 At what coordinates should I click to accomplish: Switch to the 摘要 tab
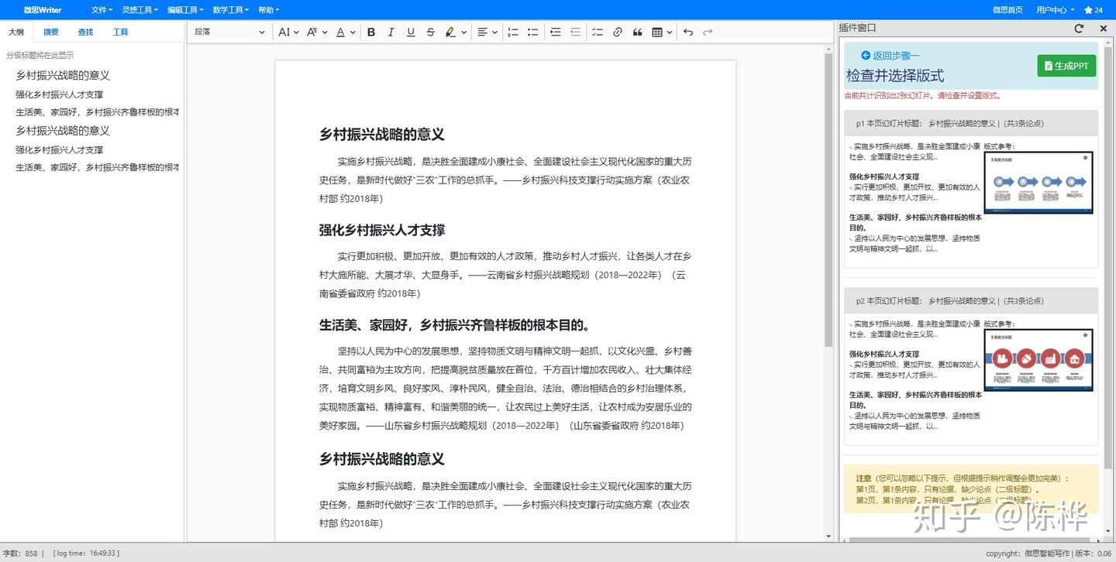[51, 32]
